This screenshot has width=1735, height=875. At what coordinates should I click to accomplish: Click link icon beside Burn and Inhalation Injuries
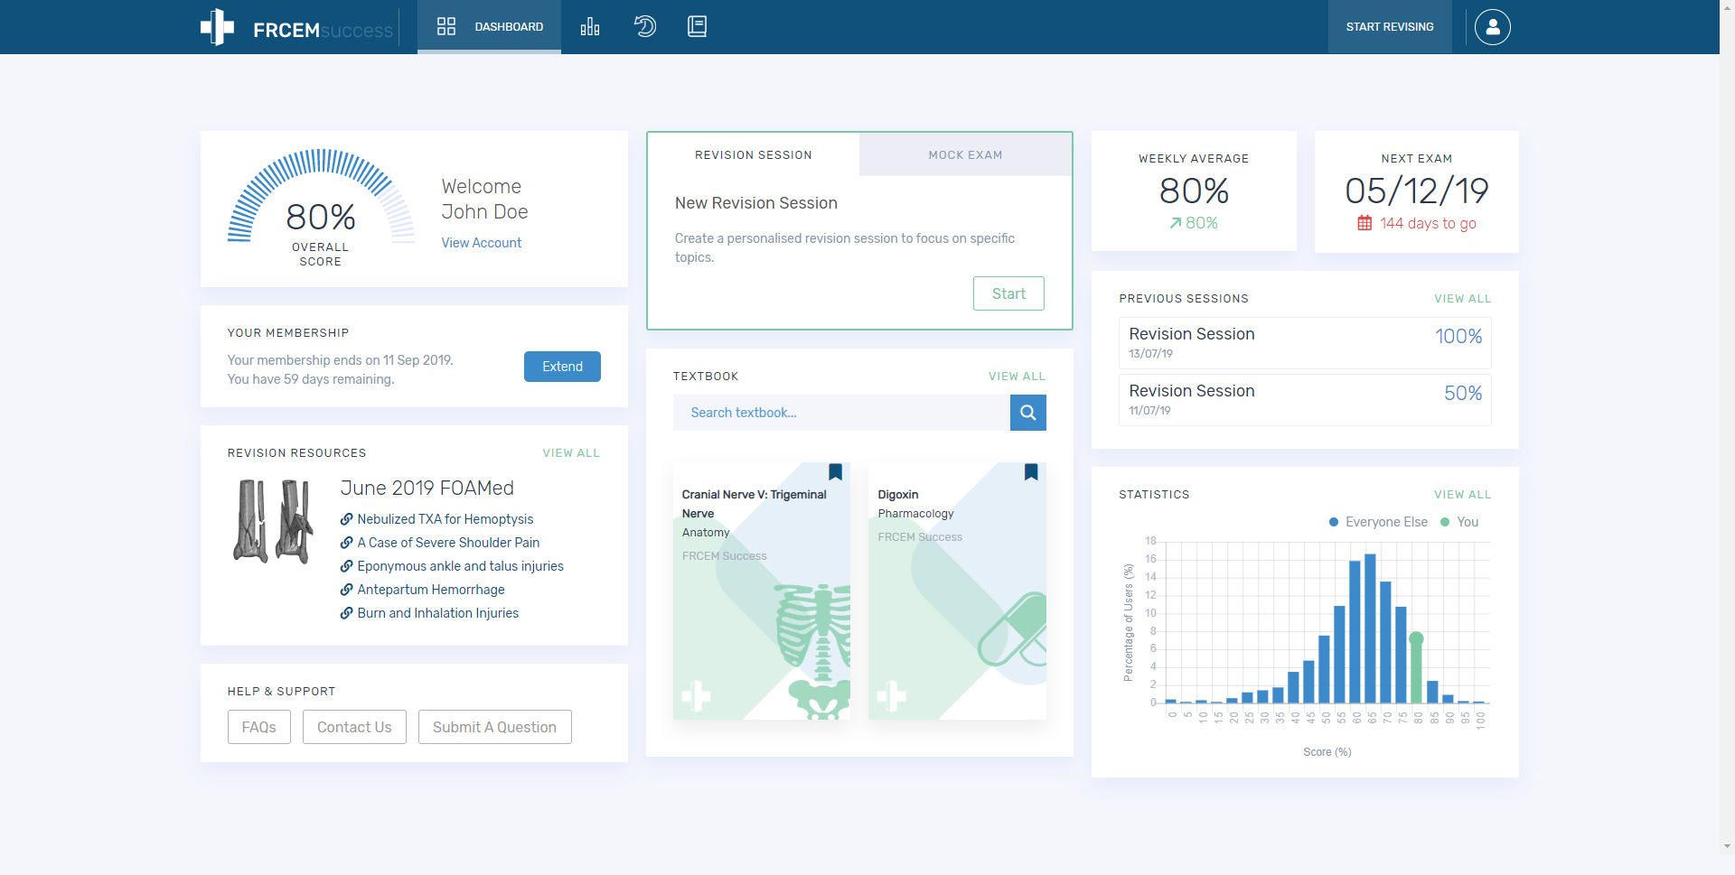click(346, 613)
